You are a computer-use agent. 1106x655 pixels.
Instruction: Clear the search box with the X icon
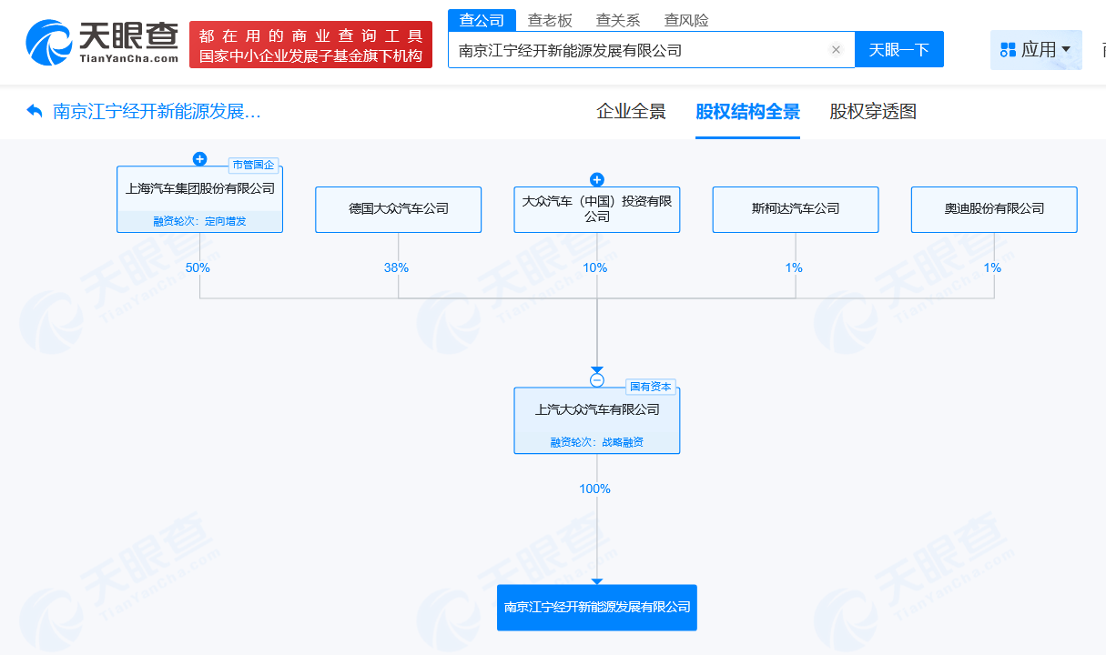click(x=836, y=50)
